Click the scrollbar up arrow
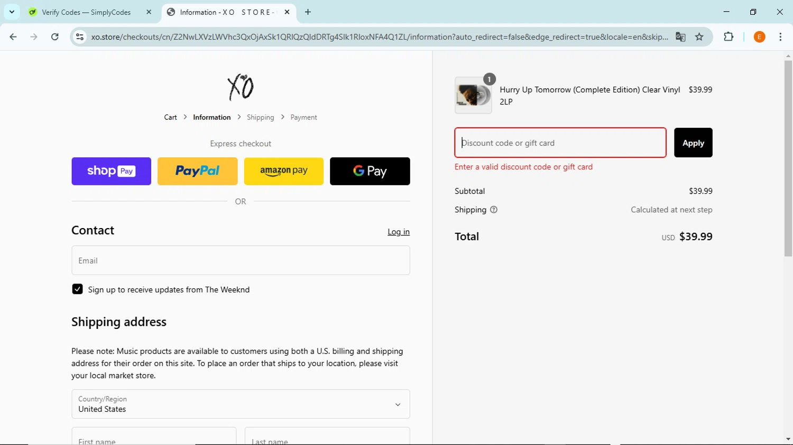 tap(788, 55)
